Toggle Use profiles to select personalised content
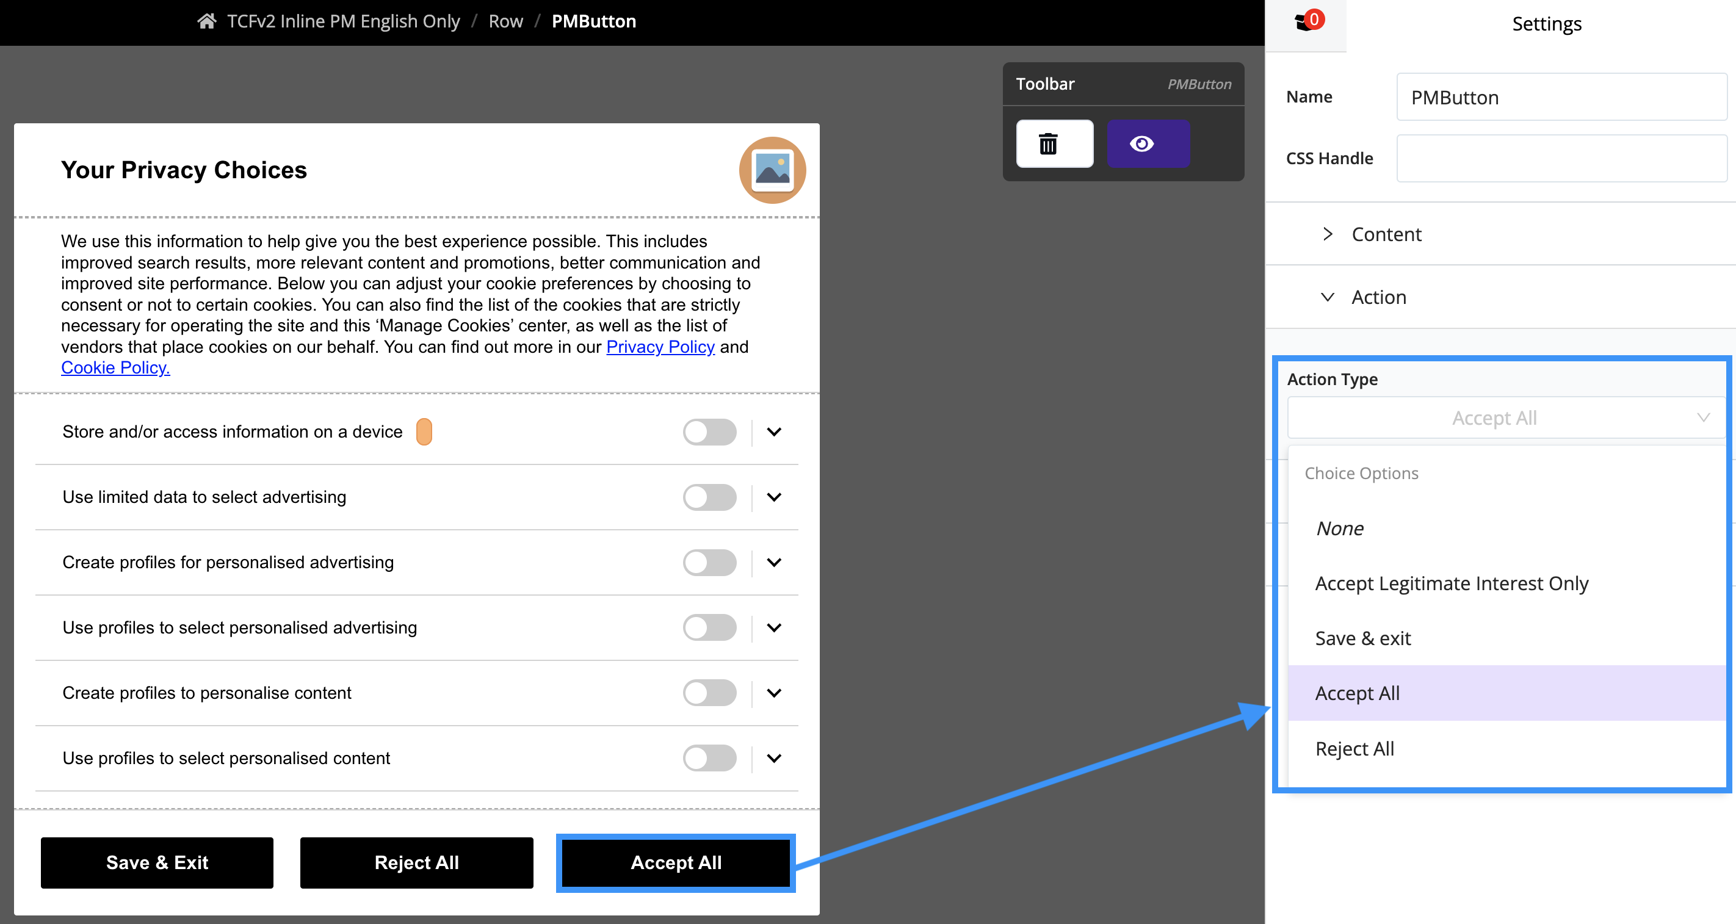The image size is (1736, 924). click(710, 758)
